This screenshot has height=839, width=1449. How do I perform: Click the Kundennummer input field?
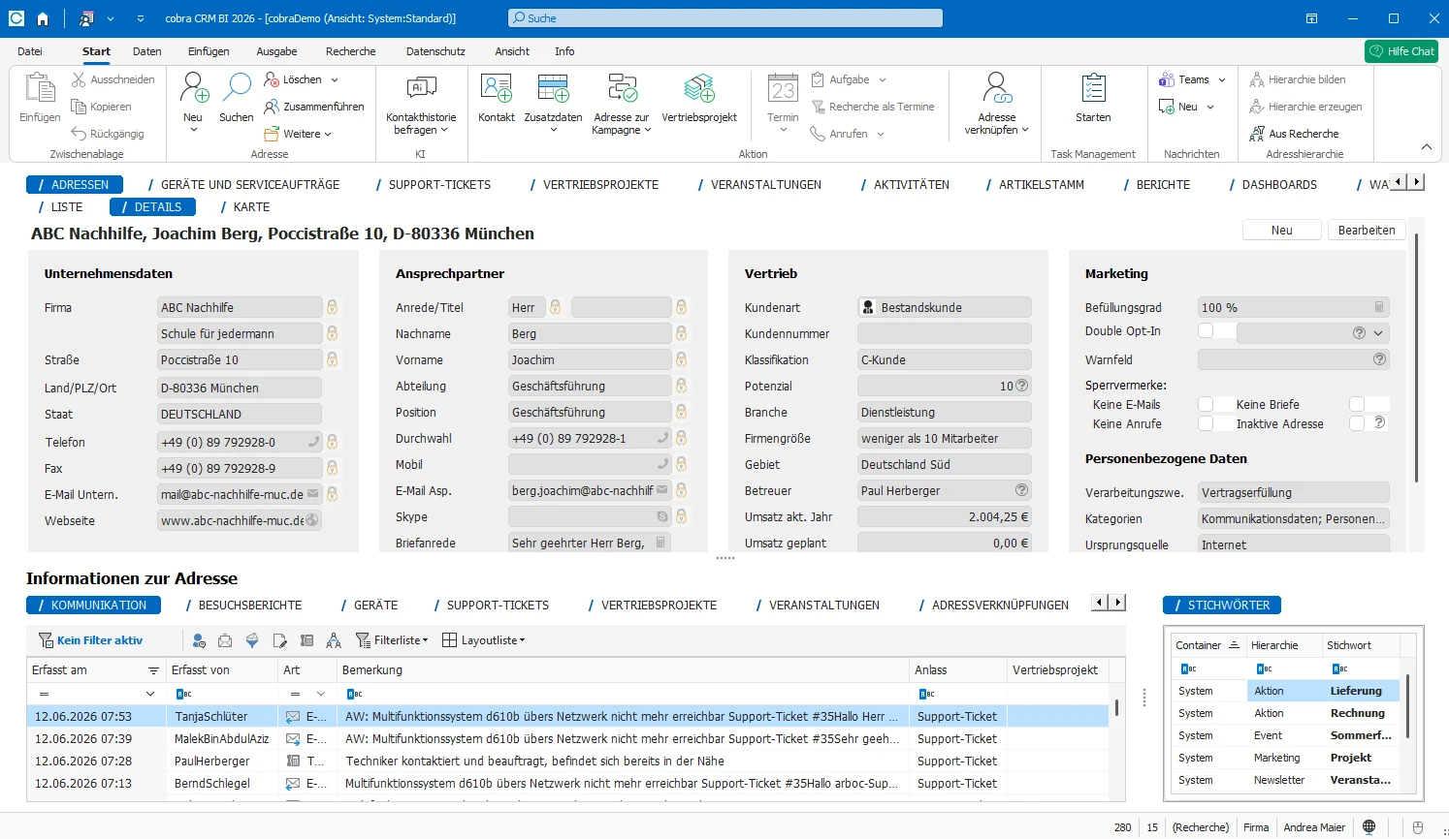pyautogui.click(x=945, y=333)
